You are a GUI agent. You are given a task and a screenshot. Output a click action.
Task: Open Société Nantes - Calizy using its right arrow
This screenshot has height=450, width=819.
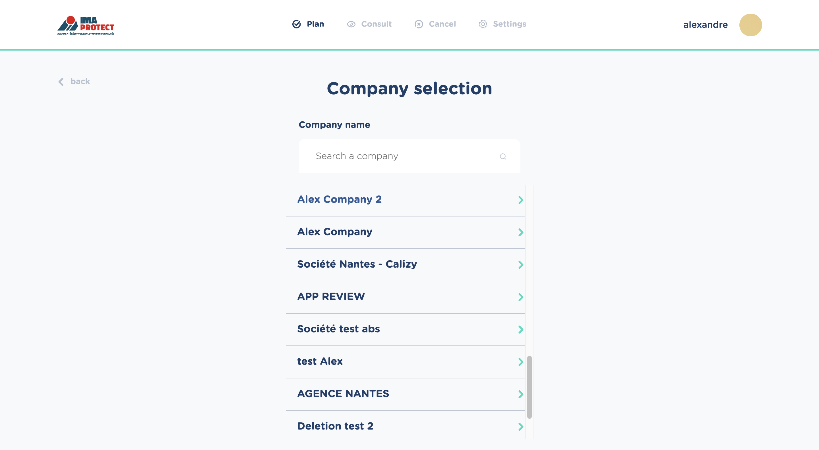[521, 264]
